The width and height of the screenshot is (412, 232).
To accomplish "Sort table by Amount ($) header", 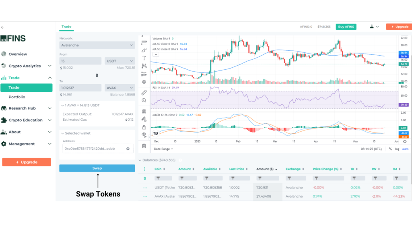I will [267, 169].
